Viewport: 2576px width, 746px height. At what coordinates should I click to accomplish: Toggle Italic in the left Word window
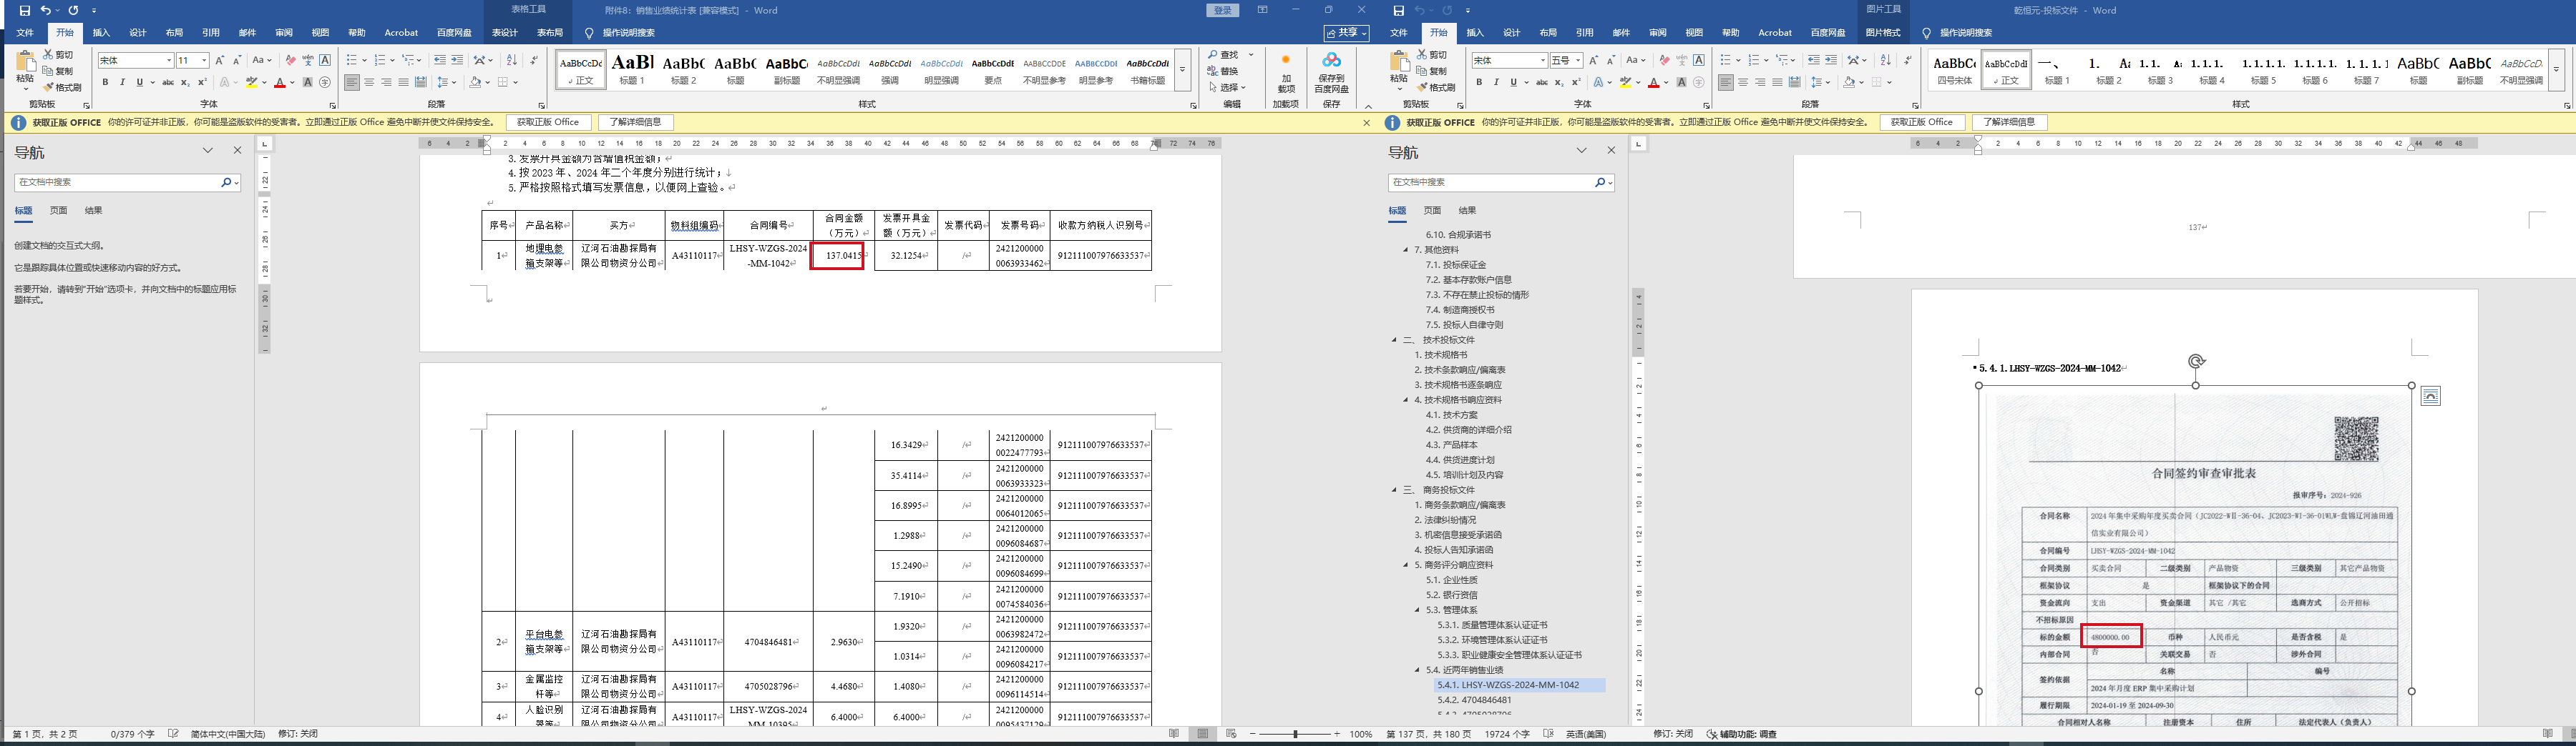[x=122, y=83]
